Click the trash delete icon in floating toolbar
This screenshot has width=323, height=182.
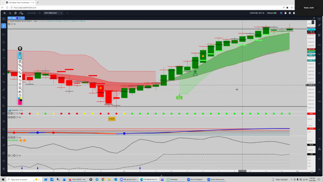[x=20, y=84]
